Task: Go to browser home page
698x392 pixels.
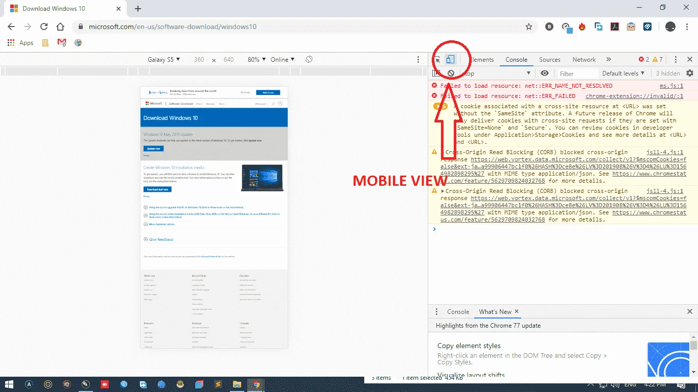Action: pos(60,27)
